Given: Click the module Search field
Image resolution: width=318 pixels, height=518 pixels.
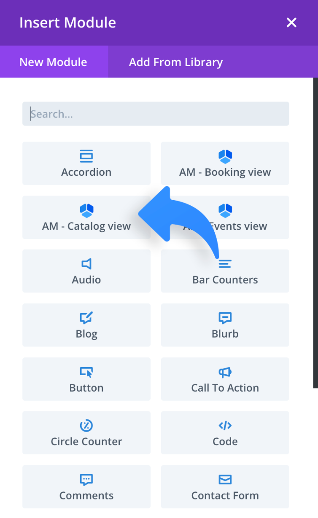Looking at the screenshot, I should (156, 114).
